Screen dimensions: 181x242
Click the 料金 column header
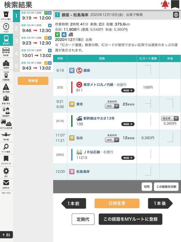tap(170, 59)
